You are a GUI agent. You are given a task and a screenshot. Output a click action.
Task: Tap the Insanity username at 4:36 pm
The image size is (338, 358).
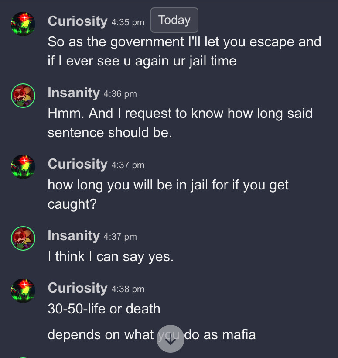(73, 93)
